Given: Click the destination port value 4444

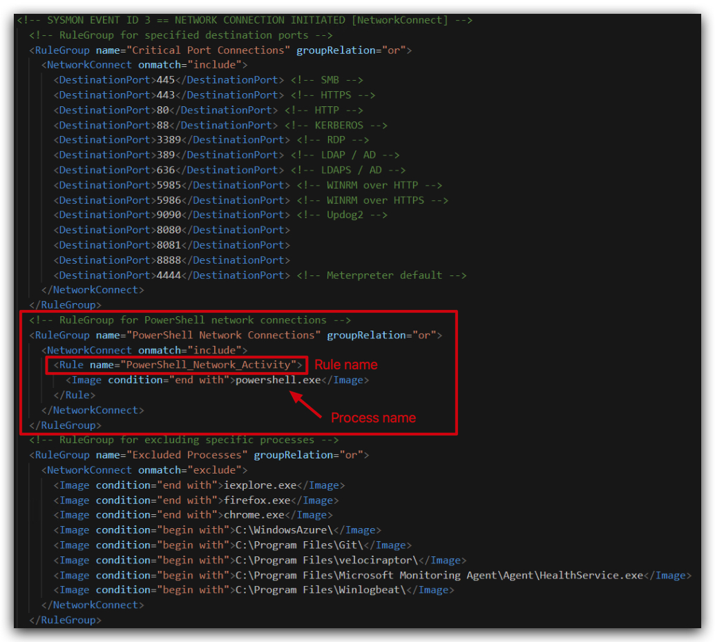Looking at the screenshot, I should pyautogui.click(x=169, y=275).
